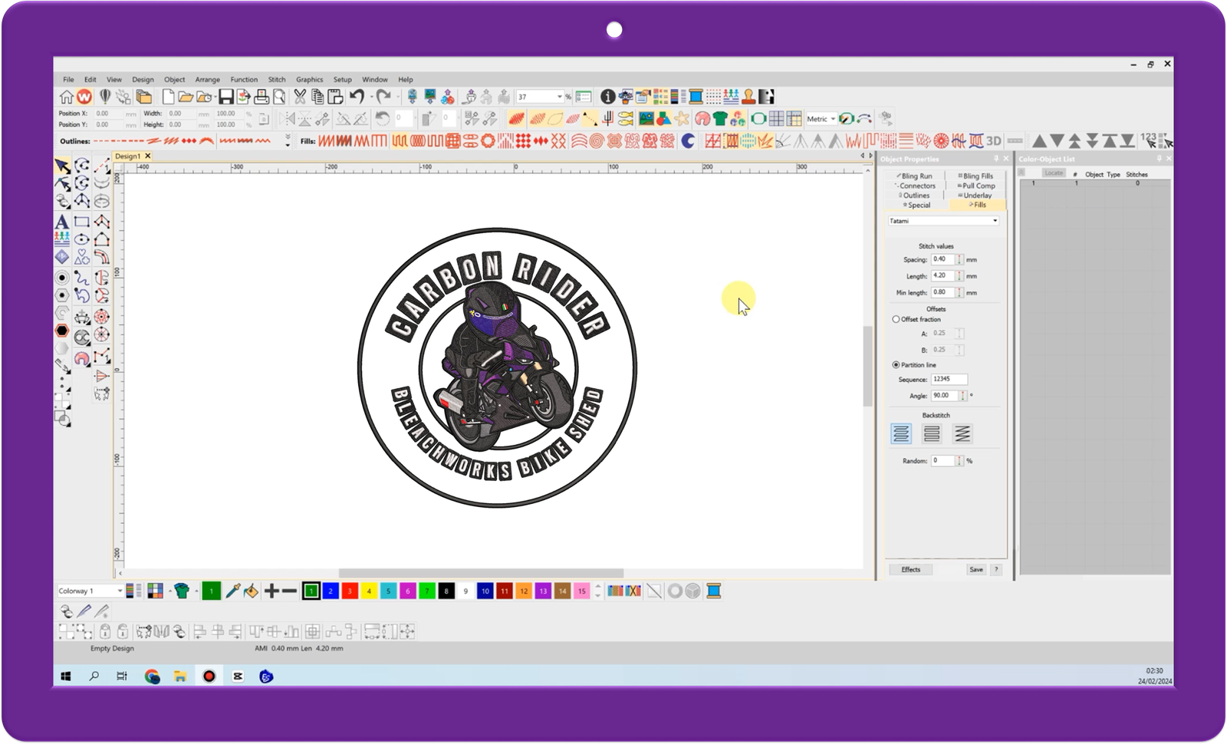The height and width of the screenshot is (744, 1227).
Task: Select blue color swatch number 2
Action: (x=331, y=591)
